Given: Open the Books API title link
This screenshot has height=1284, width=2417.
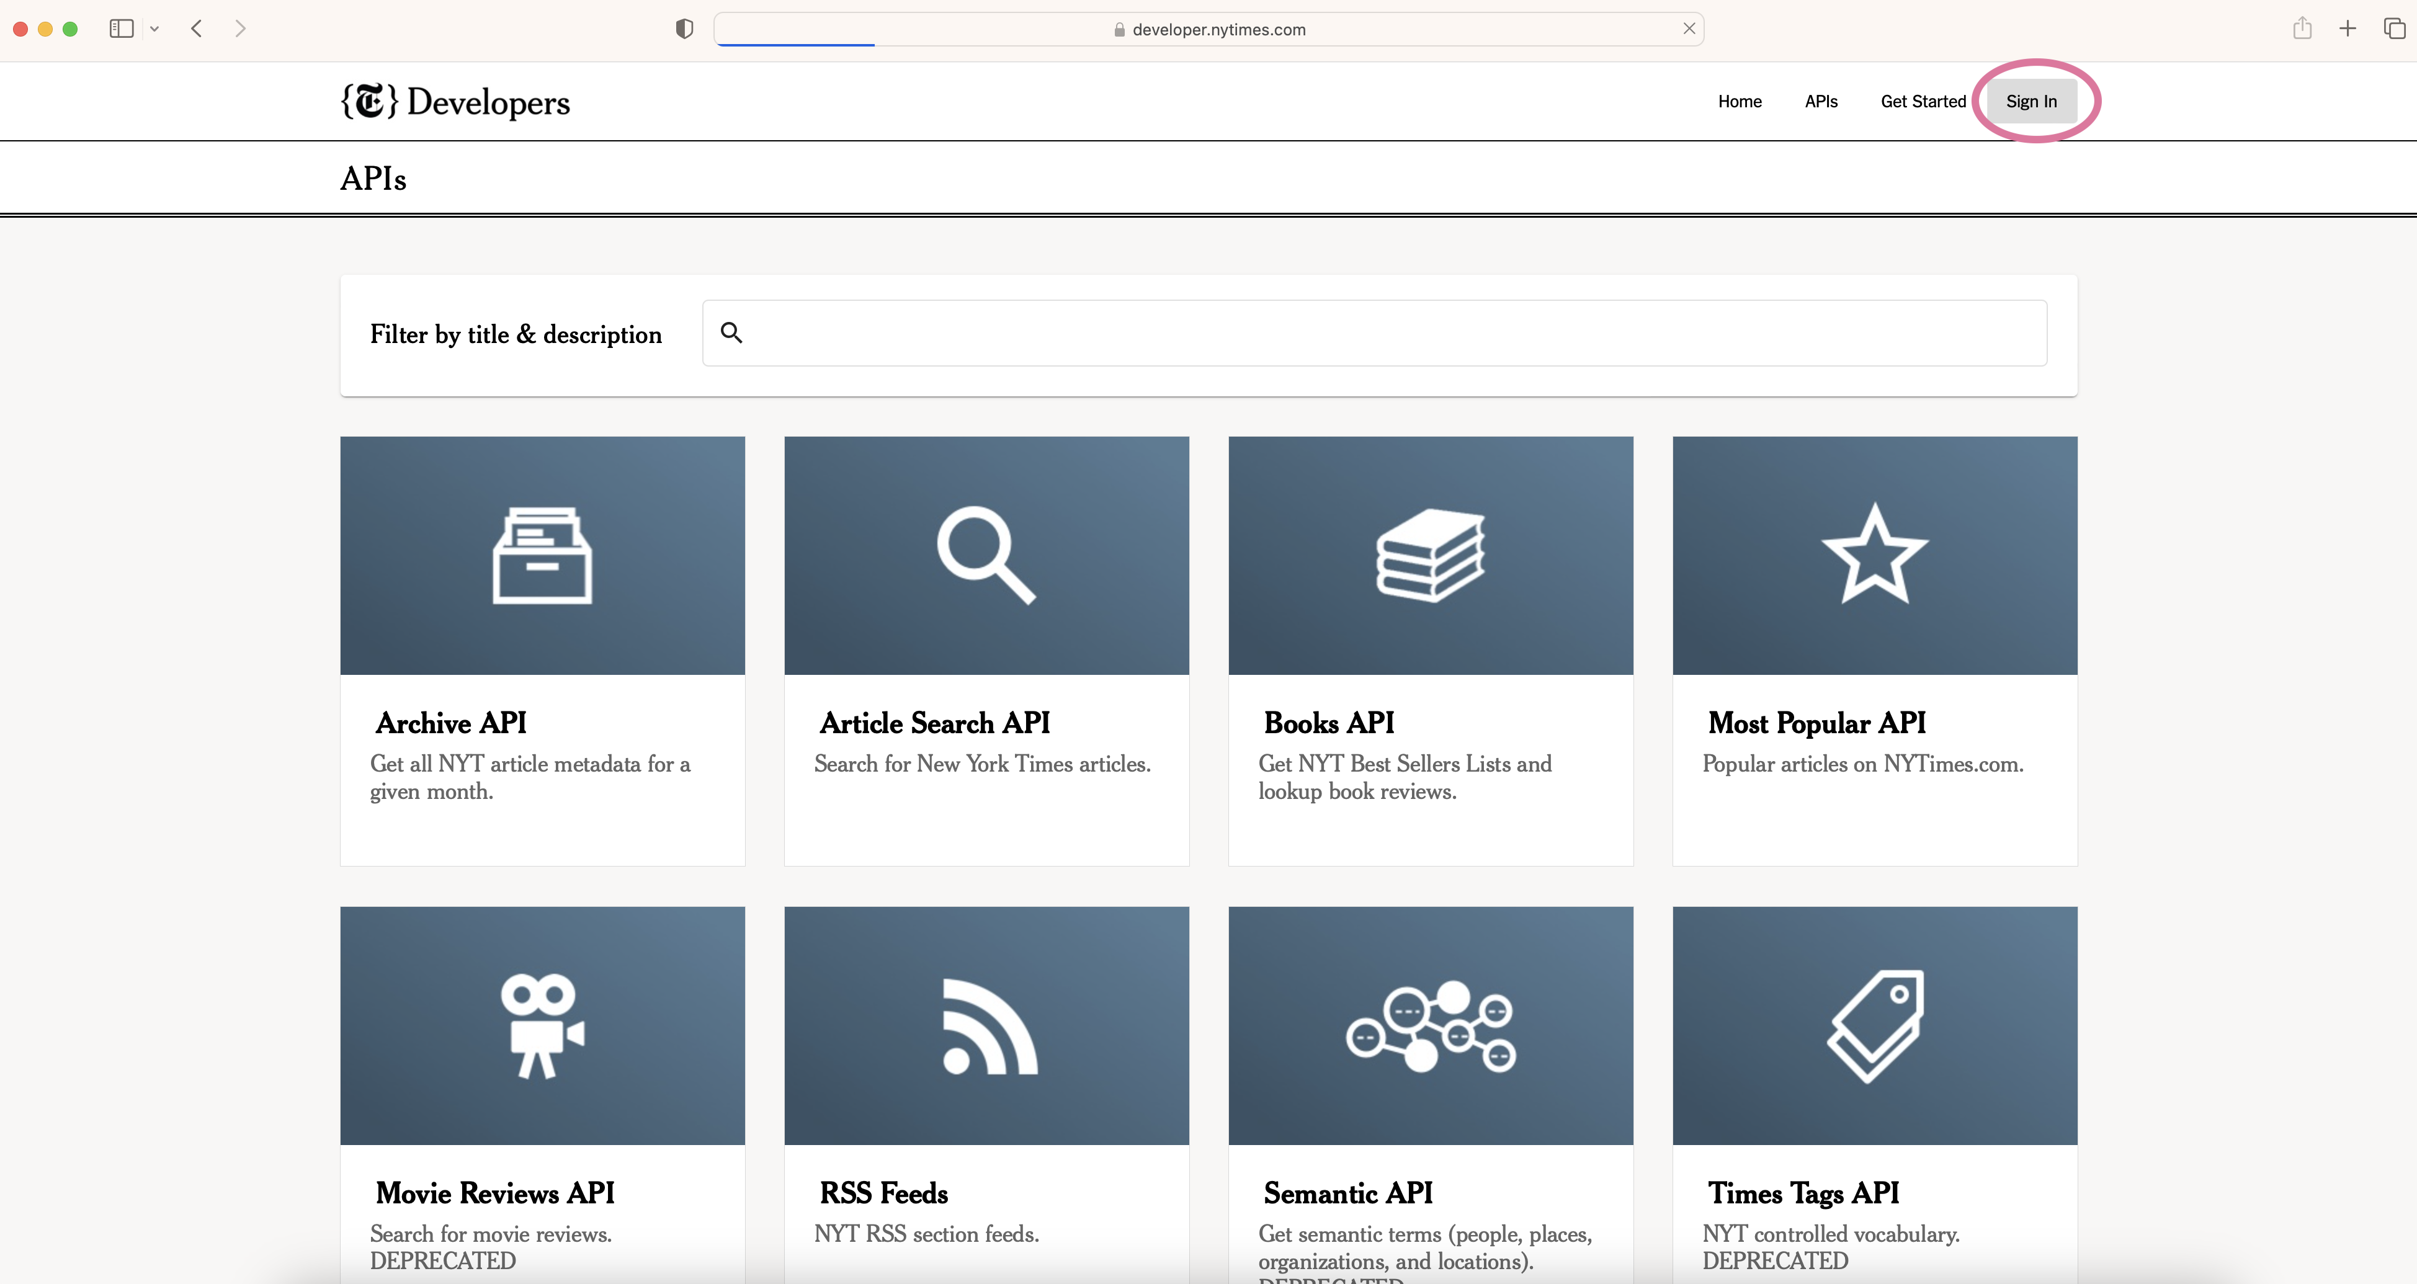Looking at the screenshot, I should pyautogui.click(x=1329, y=723).
